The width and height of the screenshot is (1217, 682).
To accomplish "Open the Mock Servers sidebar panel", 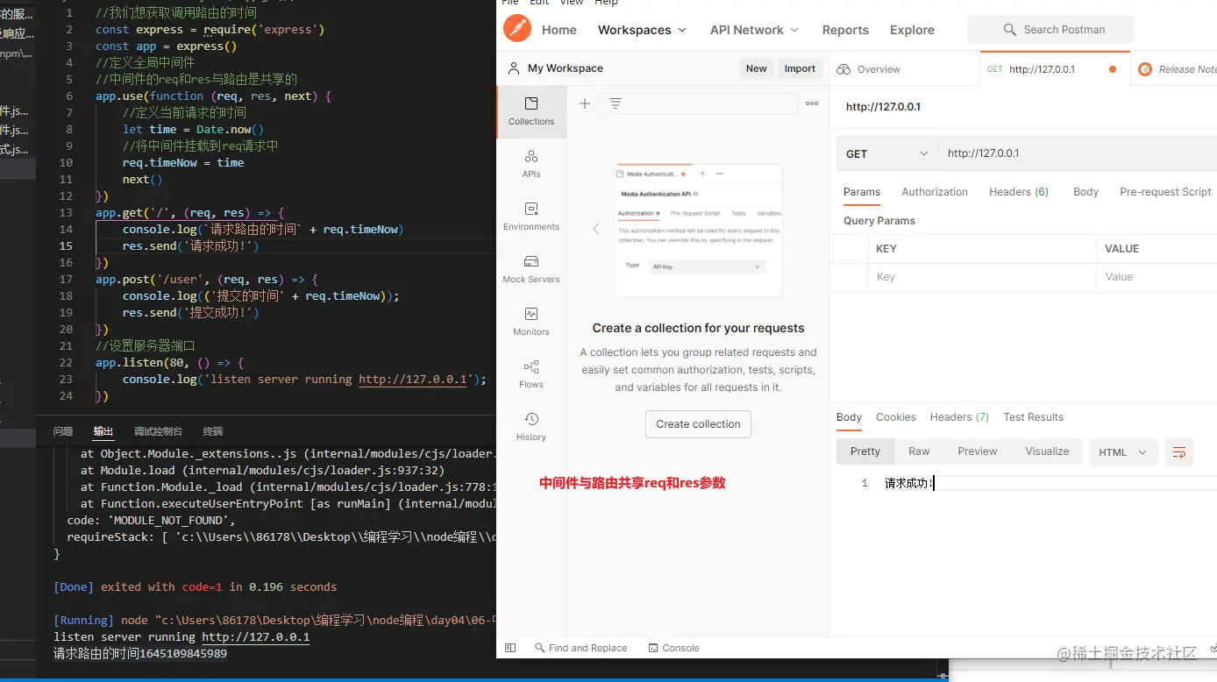I will (x=531, y=269).
